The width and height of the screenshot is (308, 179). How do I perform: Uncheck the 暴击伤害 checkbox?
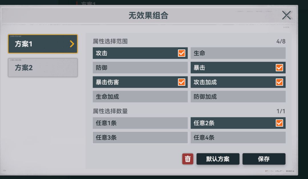181,82
